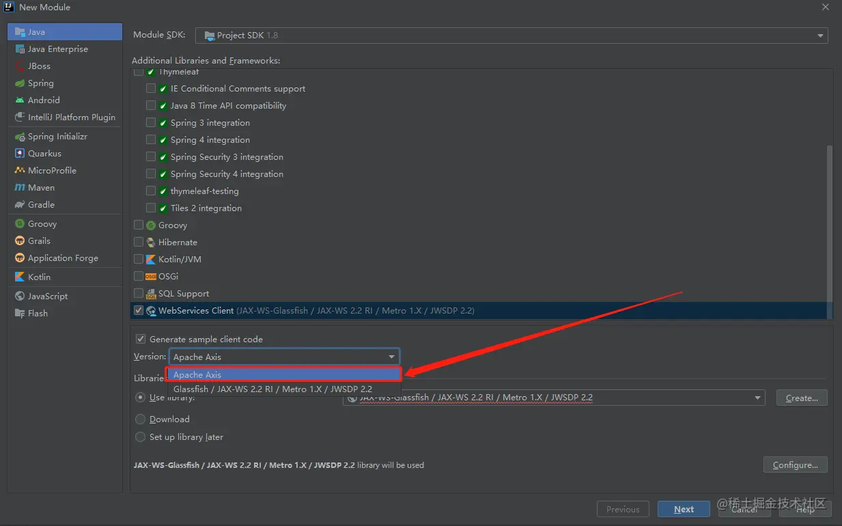Choose the Spring Initializr icon

tap(20, 137)
